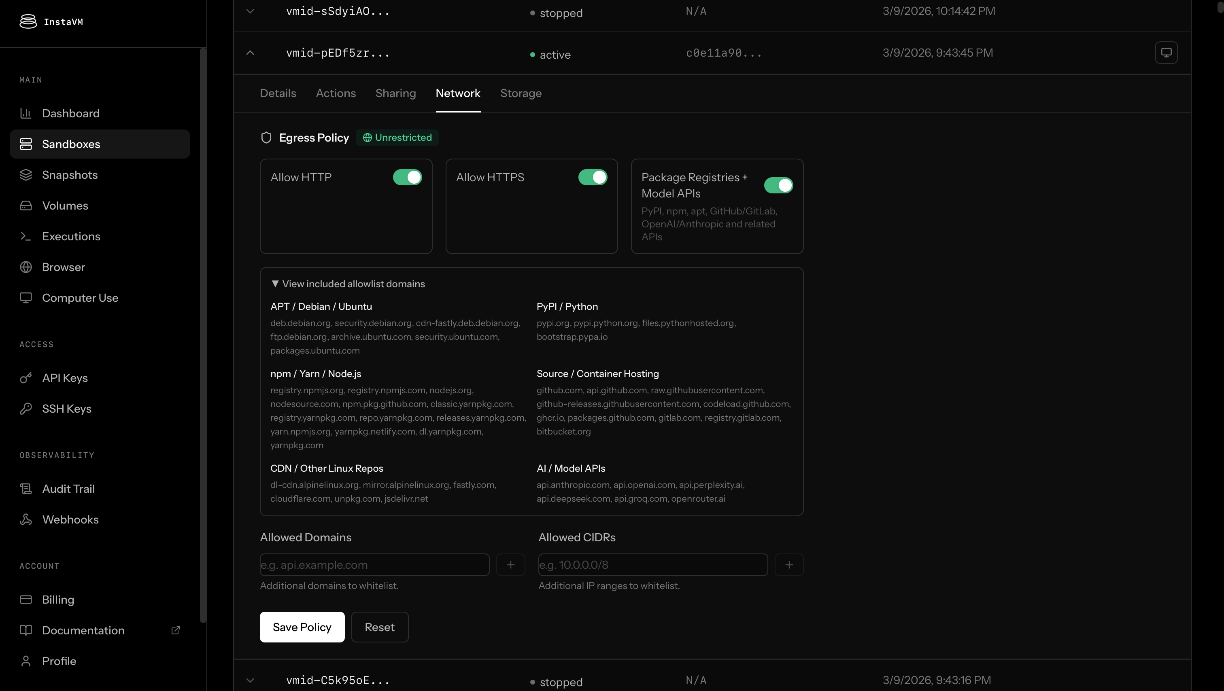Click the InstaVM logo icon
1224x691 pixels.
tap(28, 21)
